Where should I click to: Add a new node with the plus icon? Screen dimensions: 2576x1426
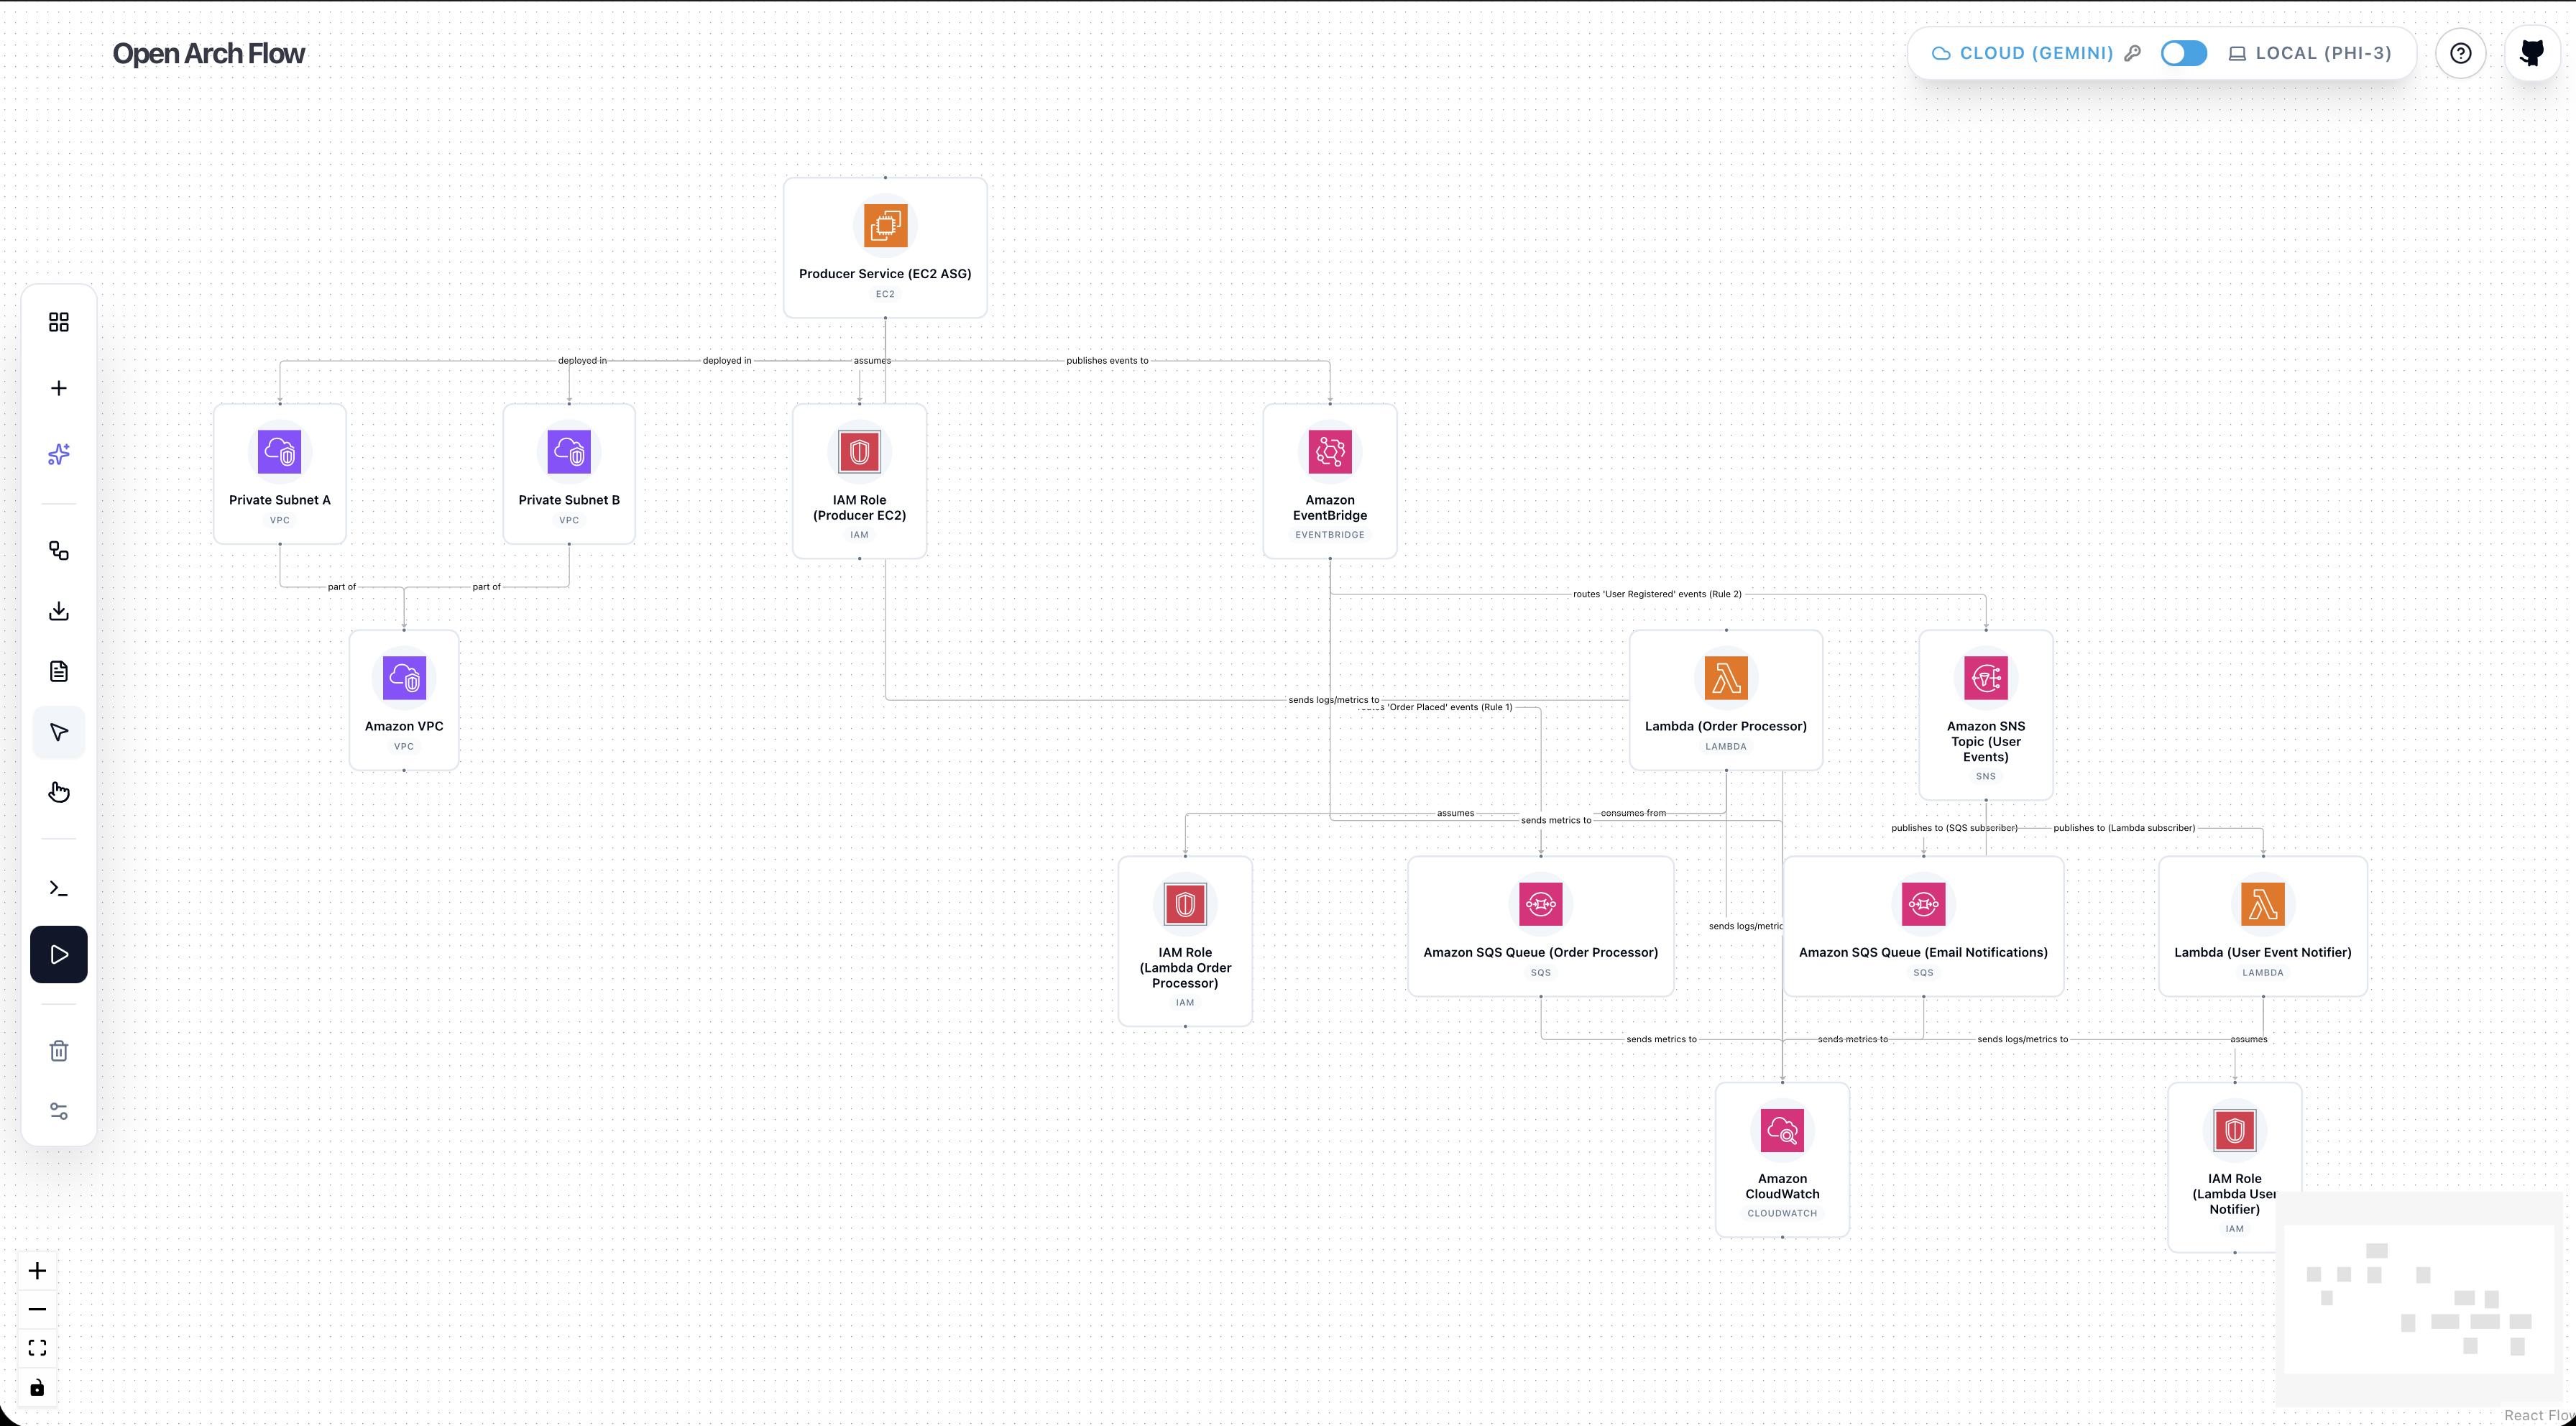pos(58,388)
